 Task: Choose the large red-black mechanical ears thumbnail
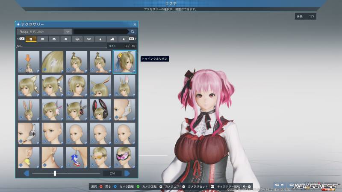coord(100,110)
